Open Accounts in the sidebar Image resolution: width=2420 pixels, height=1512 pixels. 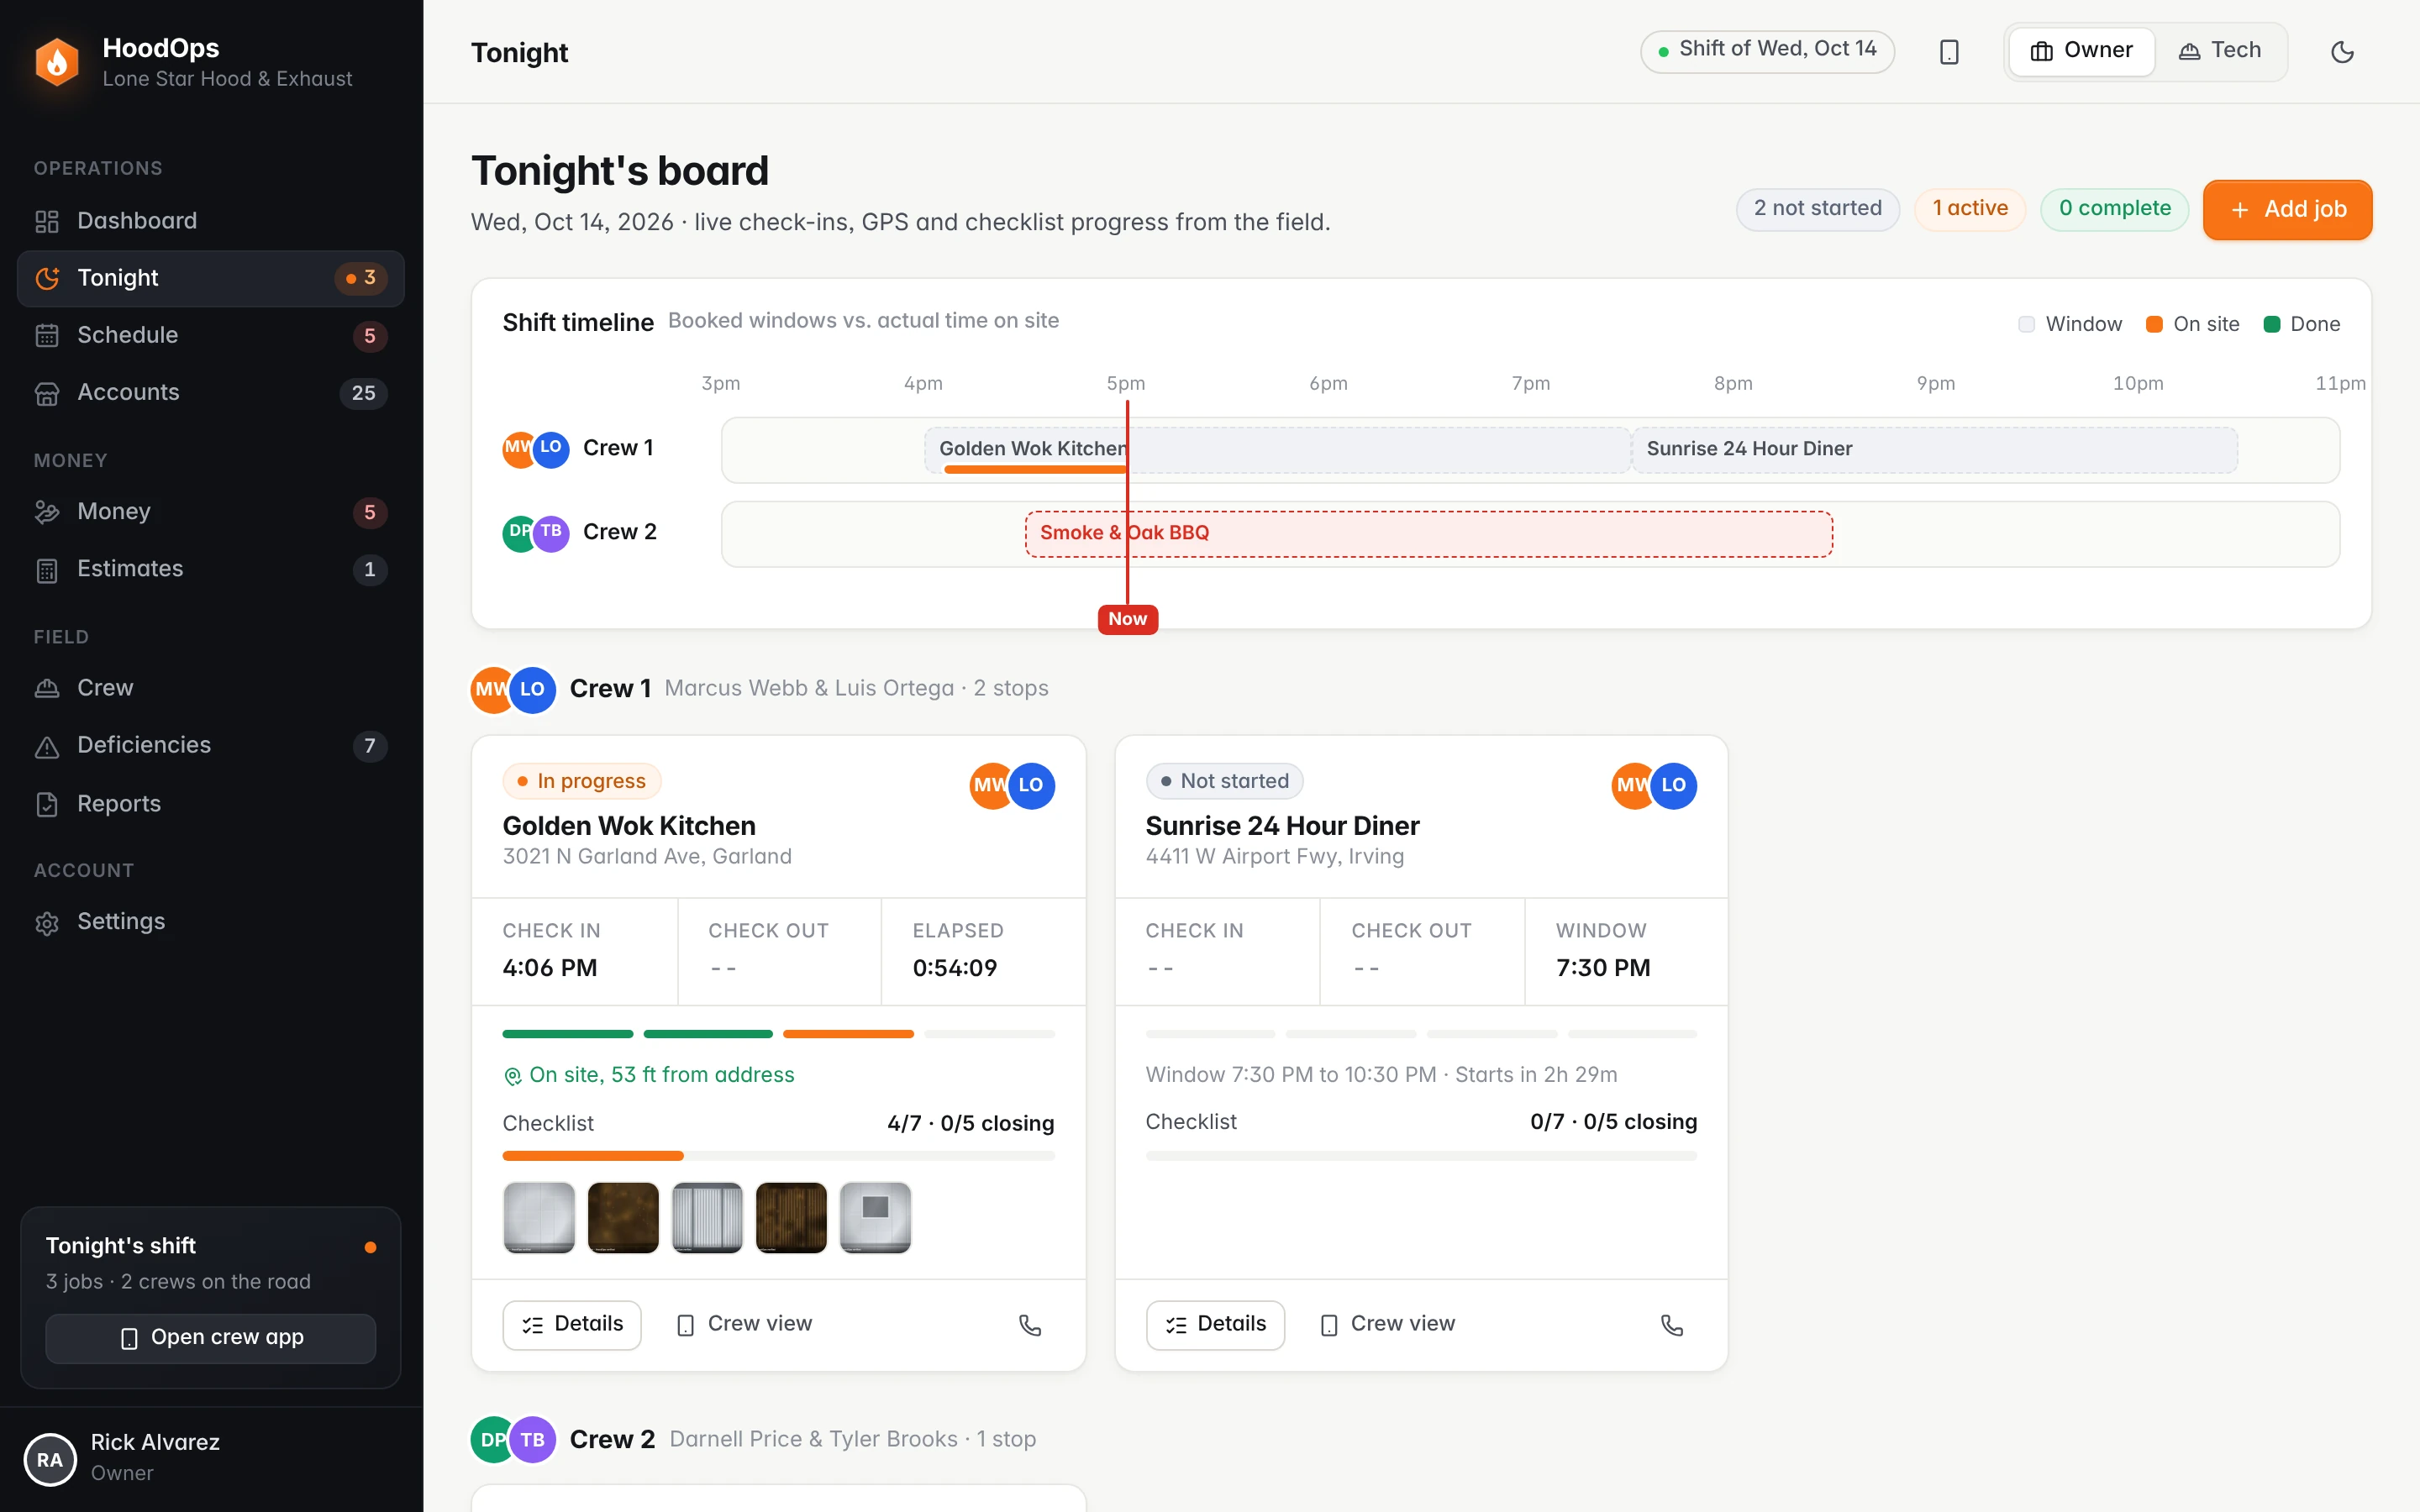[x=210, y=392]
